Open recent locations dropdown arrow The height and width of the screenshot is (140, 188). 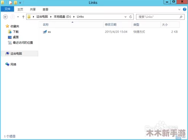coord(18,17)
